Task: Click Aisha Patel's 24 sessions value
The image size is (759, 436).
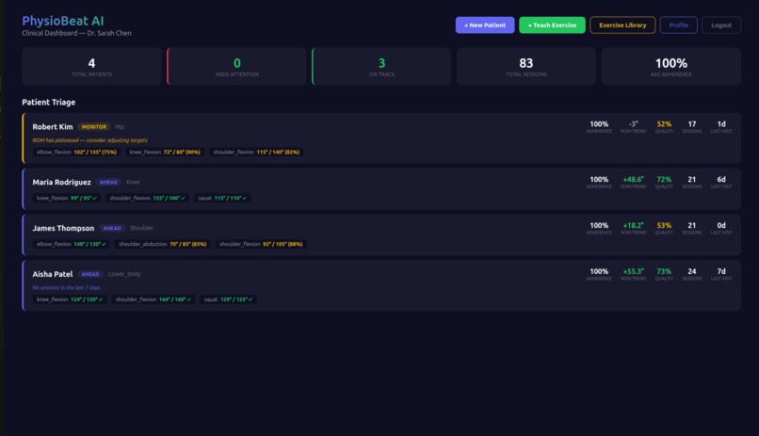Action: pos(692,271)
